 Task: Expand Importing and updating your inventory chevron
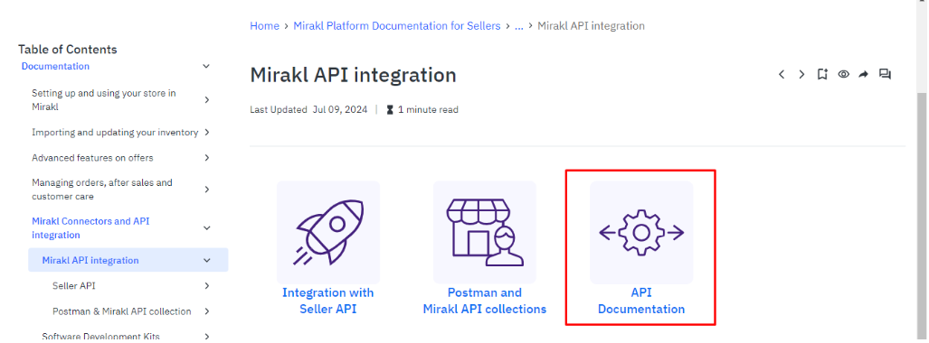(x=207, y=133)
